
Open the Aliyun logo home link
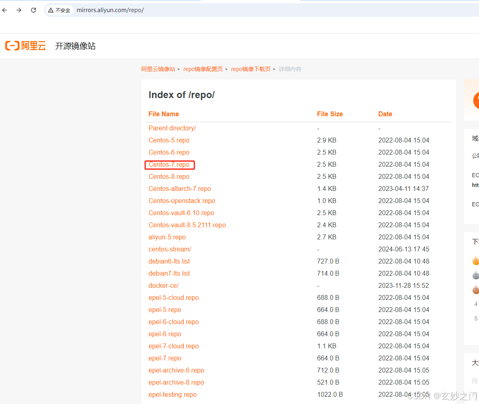26,46
